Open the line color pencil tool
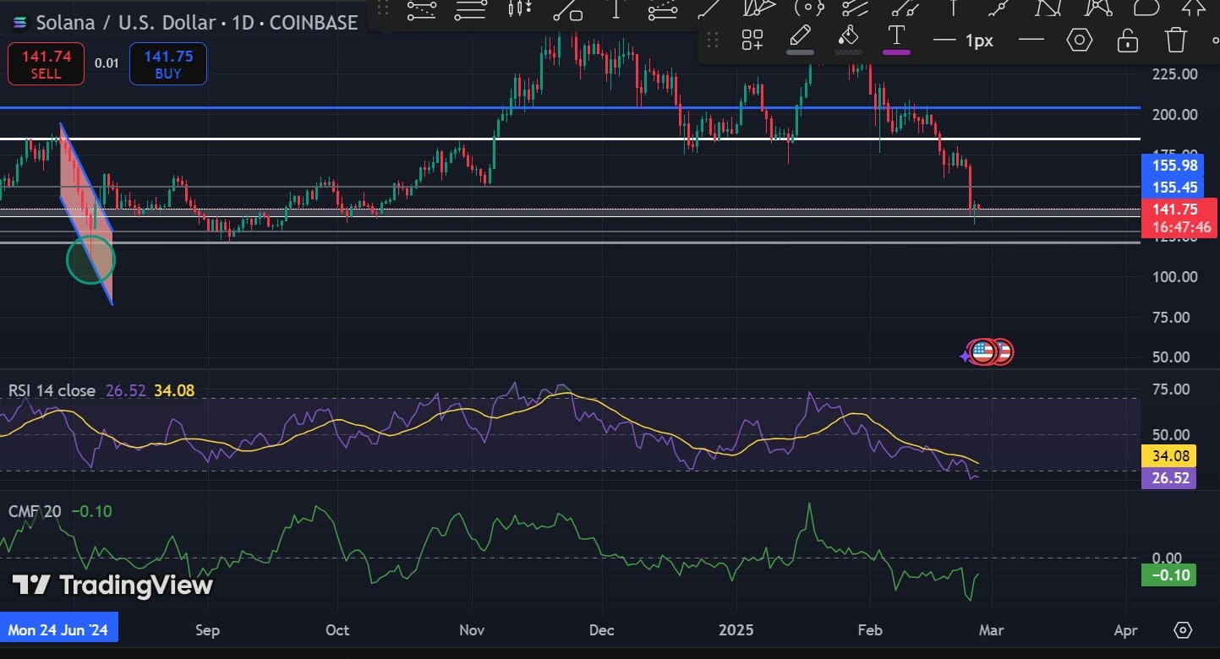Screen dimensions: 1220x659 click(800, 39)
